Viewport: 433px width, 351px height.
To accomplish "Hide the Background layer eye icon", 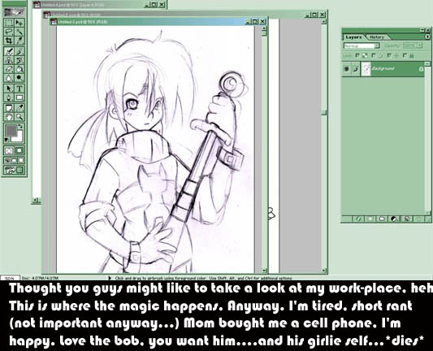I will click(347, 68).
